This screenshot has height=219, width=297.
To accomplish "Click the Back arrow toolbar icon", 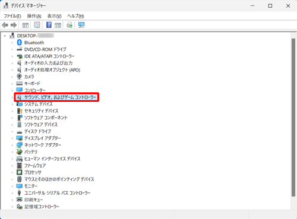I will [5, 25].
